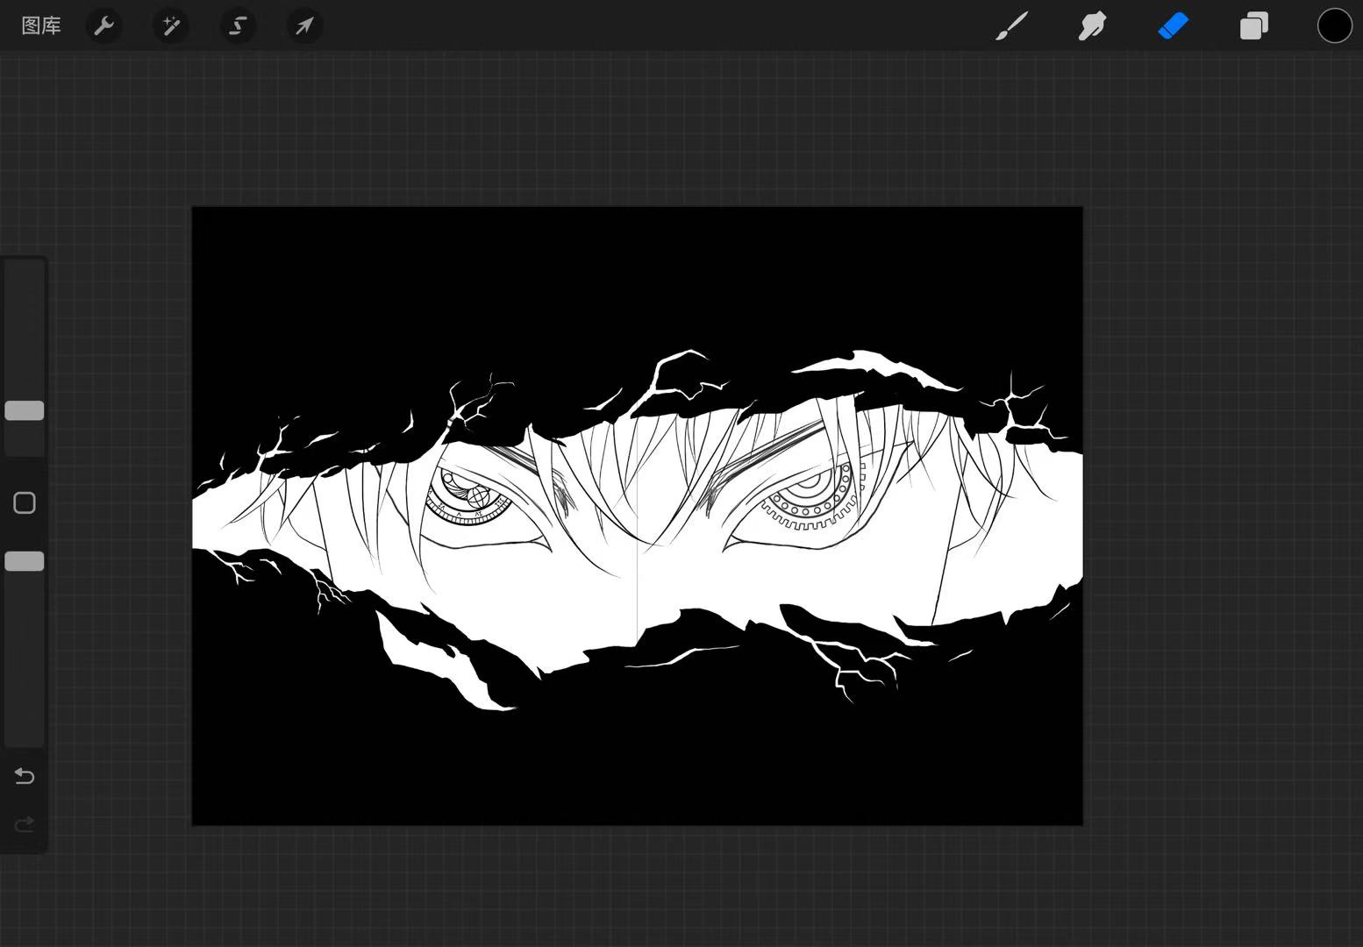Open the Adjustments magic wand menu
Viewport: 1363px width, 947px height.
pos(171,26)
